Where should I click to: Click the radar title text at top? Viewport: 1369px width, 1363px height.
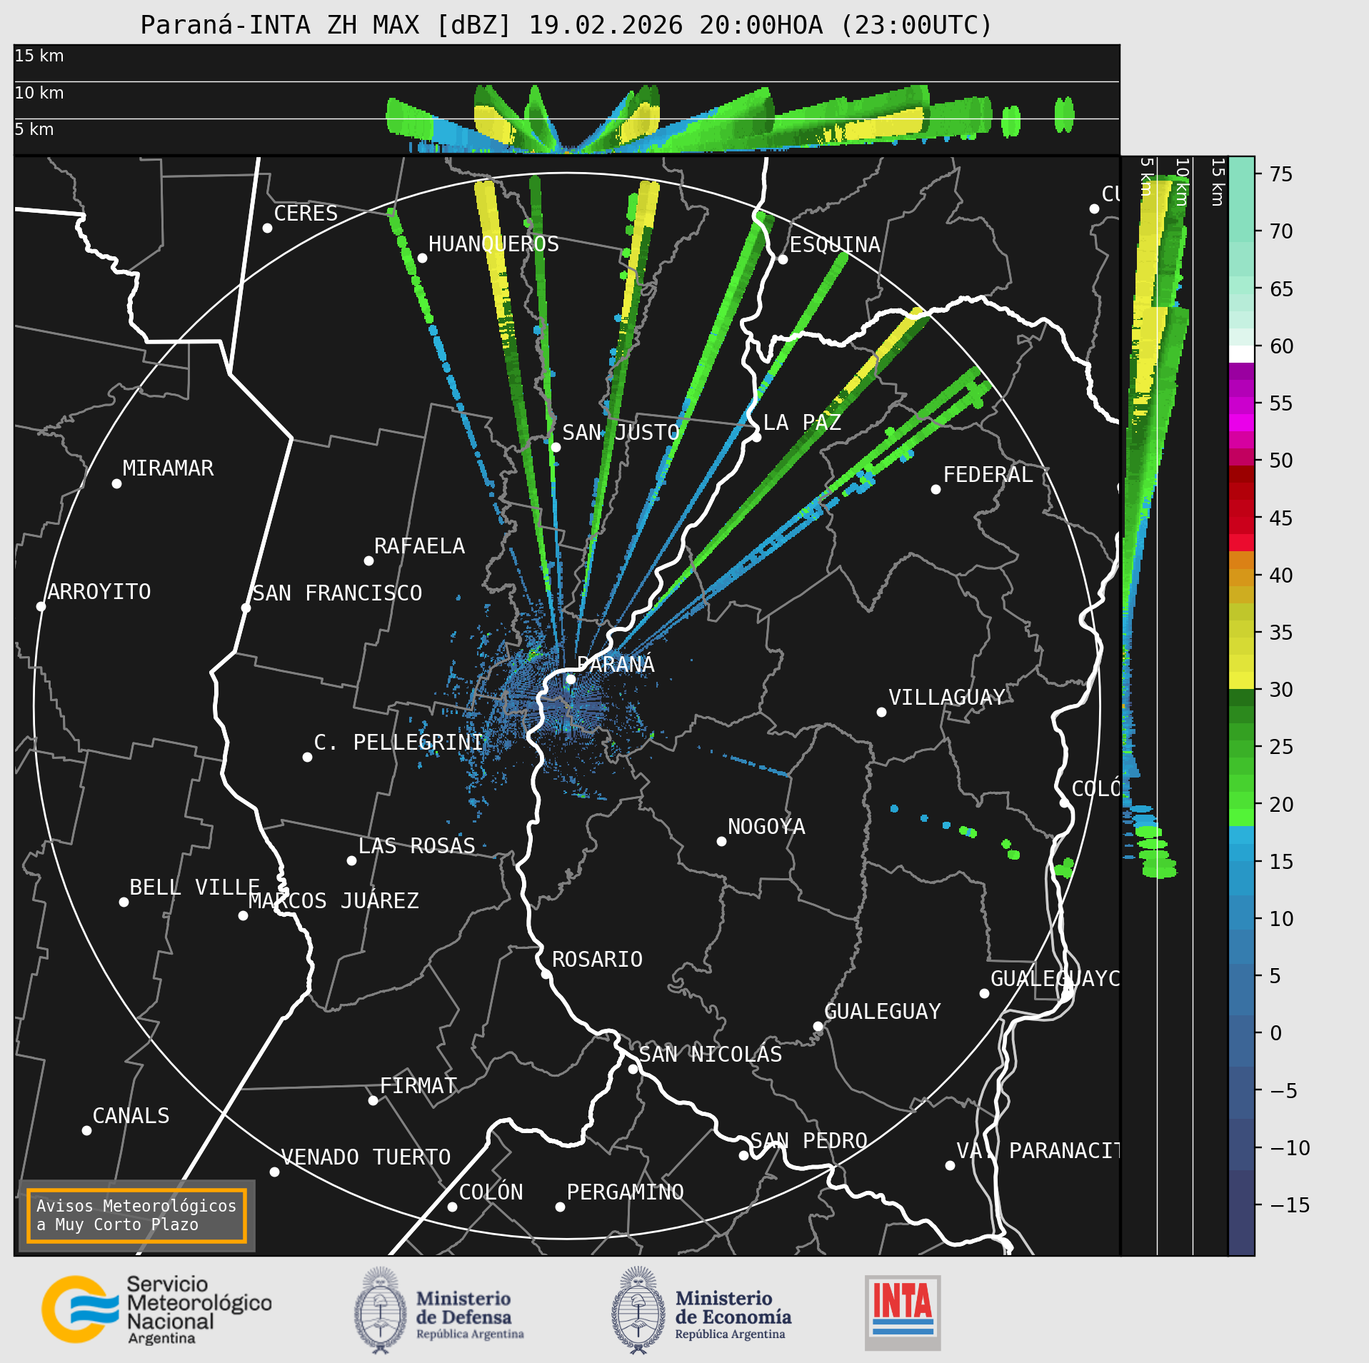(566, 25)
